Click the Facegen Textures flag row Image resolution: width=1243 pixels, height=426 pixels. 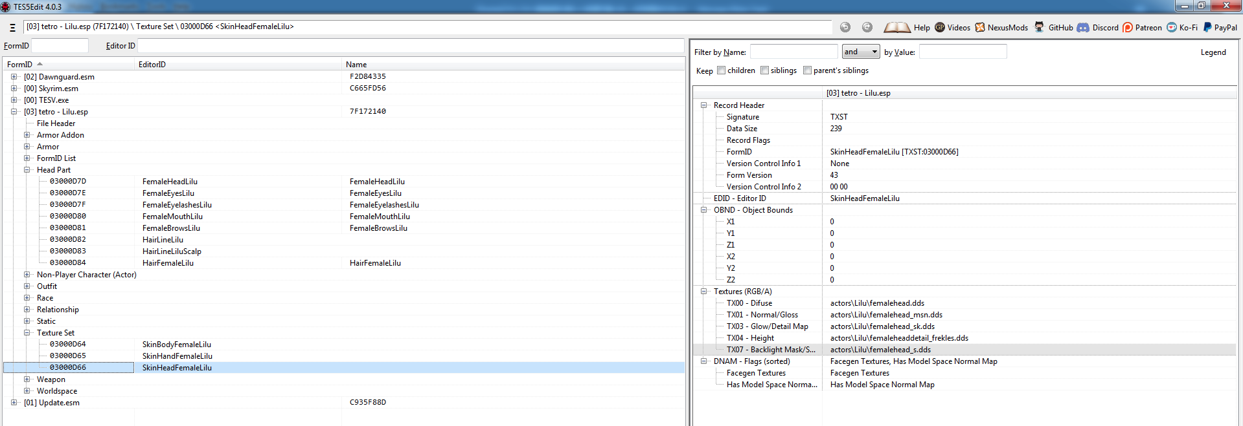pos(964,373)
